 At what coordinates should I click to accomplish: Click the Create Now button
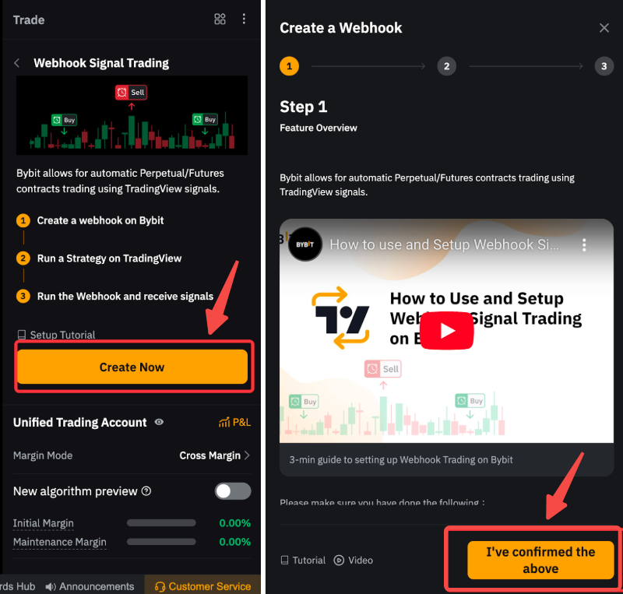pyautogui.click(x=132, y=367)
